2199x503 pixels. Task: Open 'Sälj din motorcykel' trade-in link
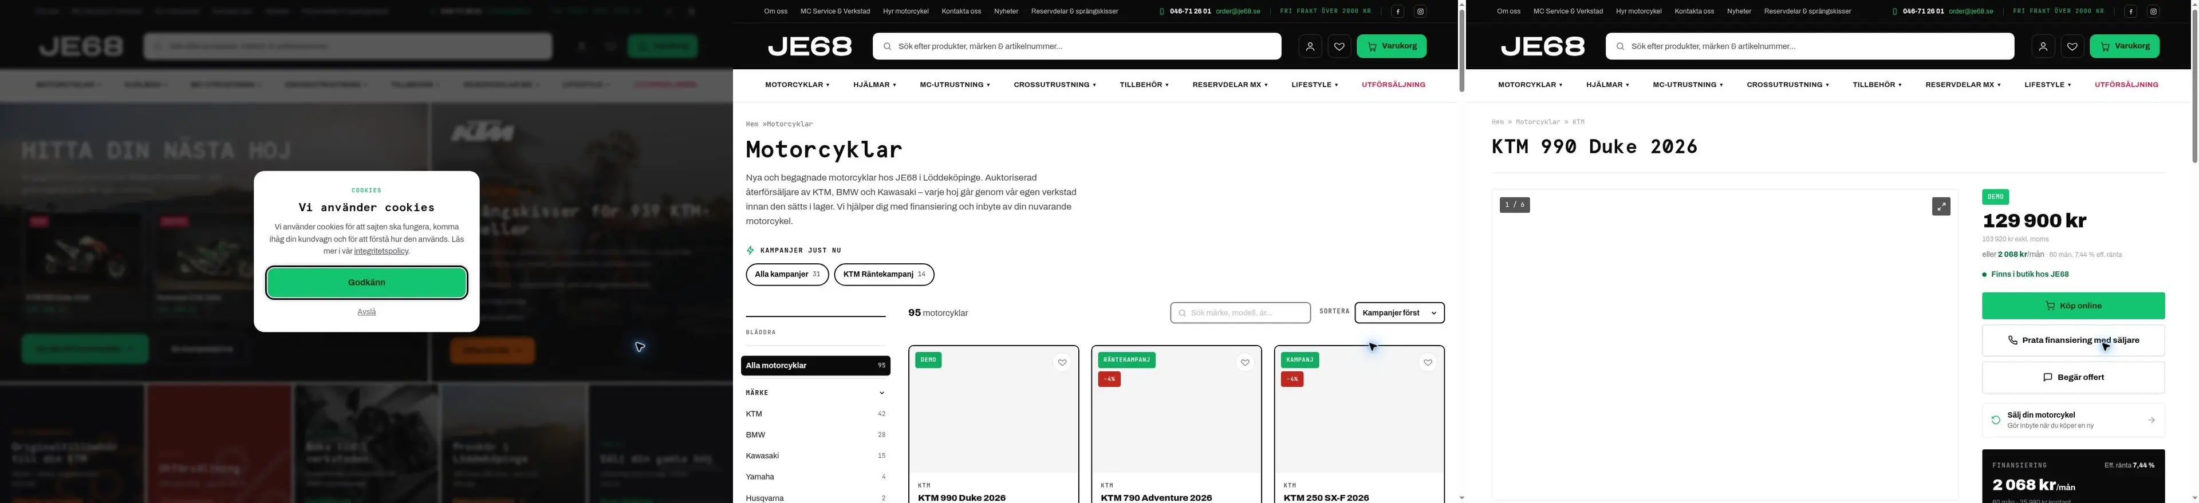tap(2072, 420)
